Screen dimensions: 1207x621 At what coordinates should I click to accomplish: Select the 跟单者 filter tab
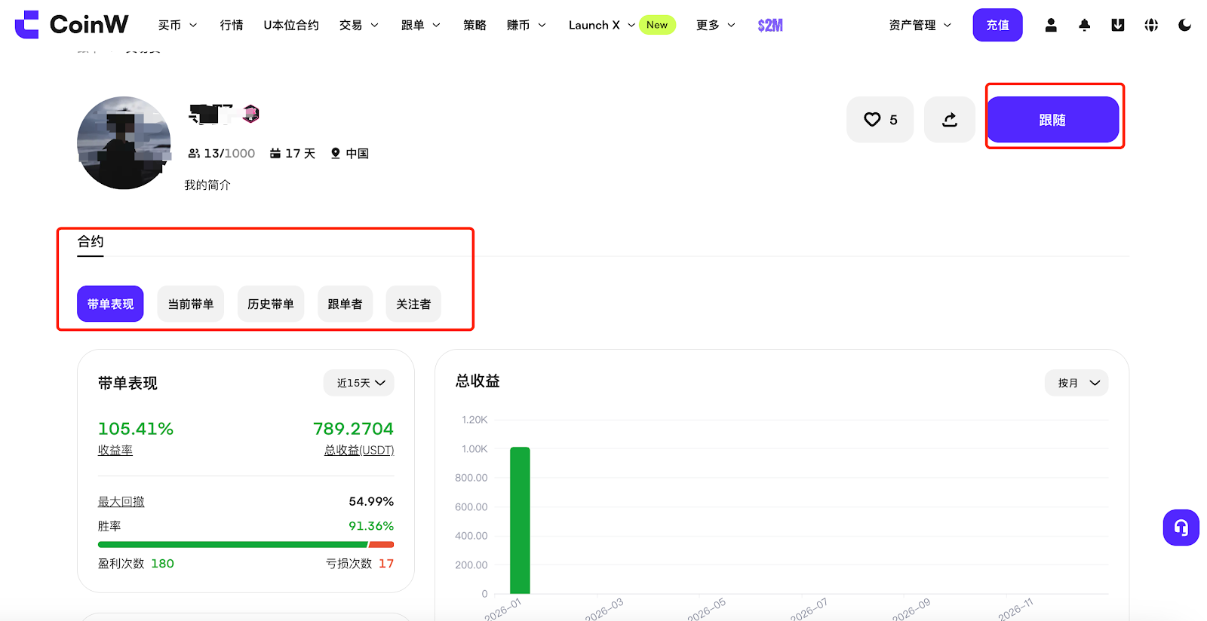click(345, 304)
